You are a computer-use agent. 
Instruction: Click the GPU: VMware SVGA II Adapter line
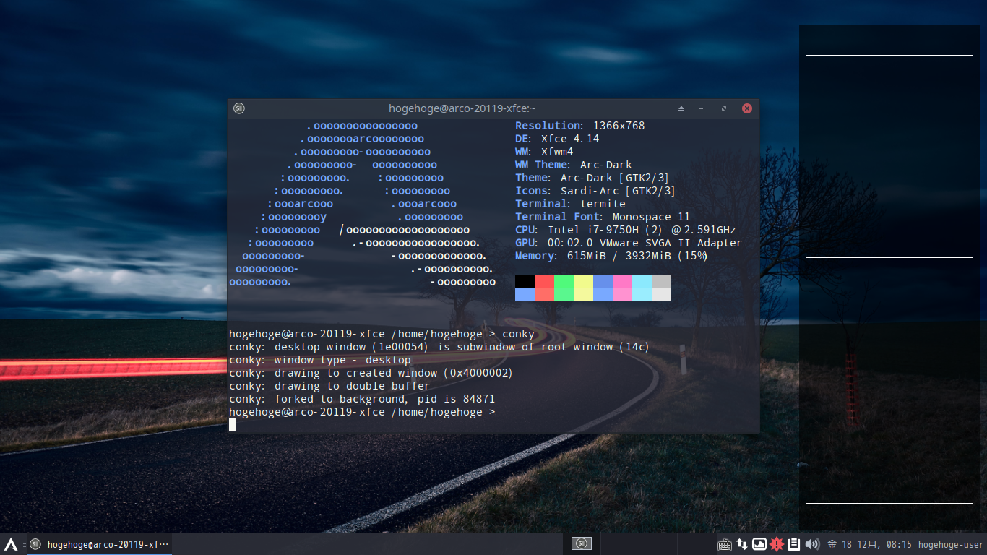[629, 243]
